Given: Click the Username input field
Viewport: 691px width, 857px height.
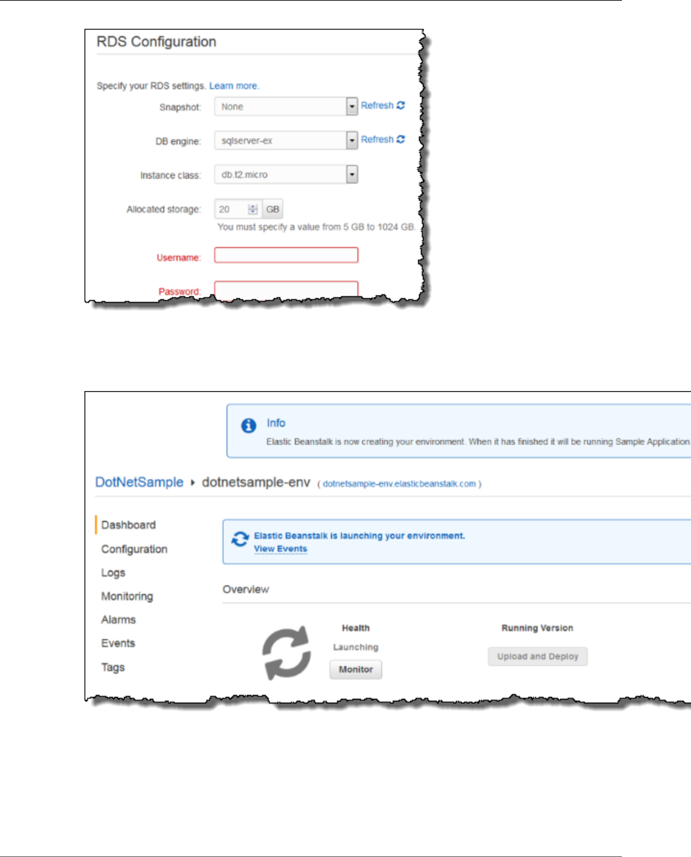Looking at the screenshot, I should tap(286, 255).
